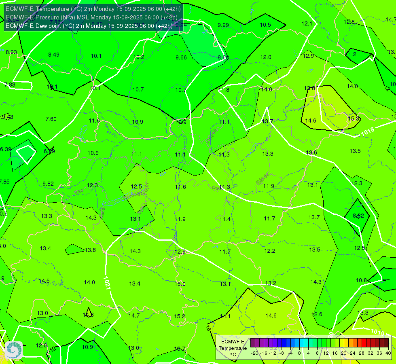The height and width of the screenshot is (364, 396).
Task: Select the ECMWF-E Pressure MSL layer label
Action: [x=91, y=17]
